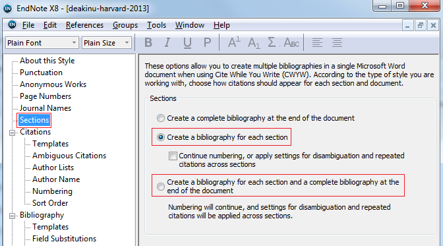Open Templates under Bibliography
This screenshot has height=246, width=443.
point(50,227)
